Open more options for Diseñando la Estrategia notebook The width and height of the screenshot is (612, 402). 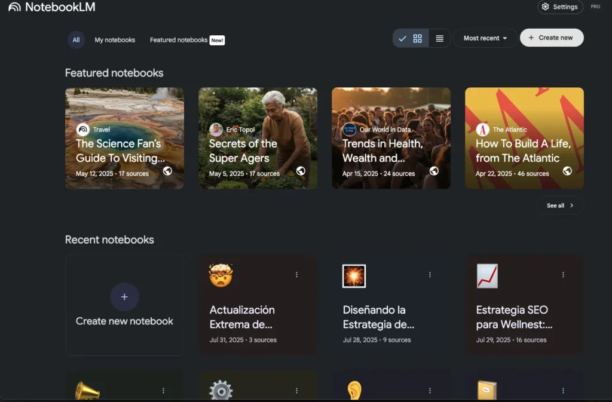(430, 275)
